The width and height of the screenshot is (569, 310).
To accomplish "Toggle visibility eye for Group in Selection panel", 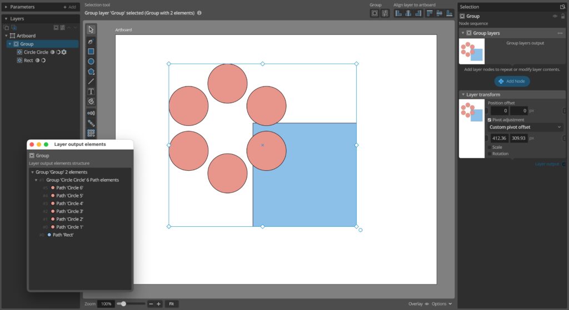I will pyautogui.click(x=555, y=16).
